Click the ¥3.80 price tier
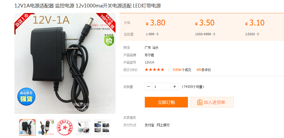The height and width of the screenshot is (138, 284). (x=155, y=23)
